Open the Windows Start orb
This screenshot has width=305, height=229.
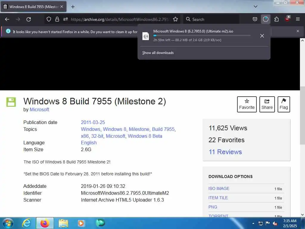coord(8,223)
